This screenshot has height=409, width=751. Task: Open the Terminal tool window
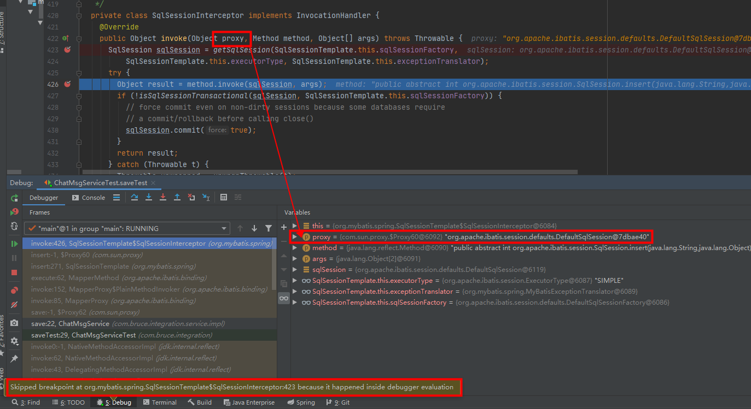(x=160, y=402)
